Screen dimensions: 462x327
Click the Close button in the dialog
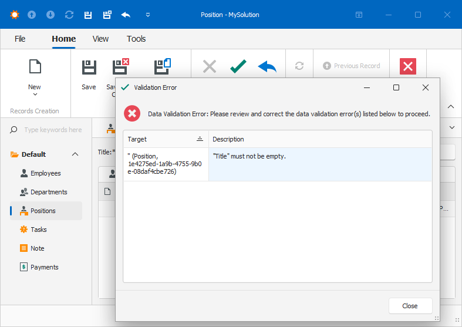pyautogui.click(x=410, y=306)
